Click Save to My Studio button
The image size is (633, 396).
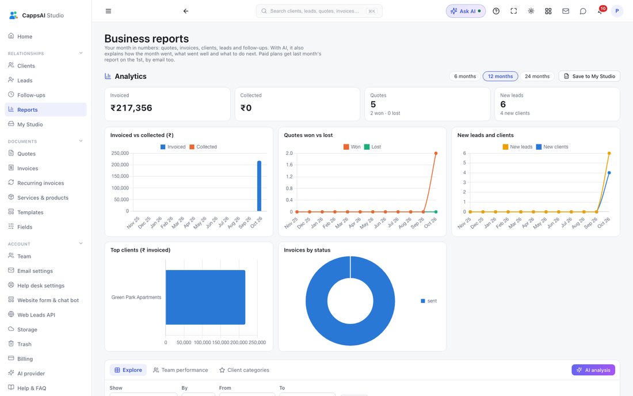(x=589, y=77)
